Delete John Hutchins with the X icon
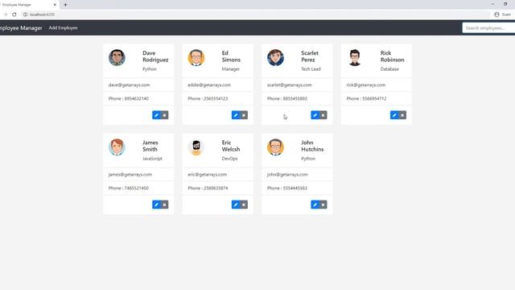 [x=323, y=205]
